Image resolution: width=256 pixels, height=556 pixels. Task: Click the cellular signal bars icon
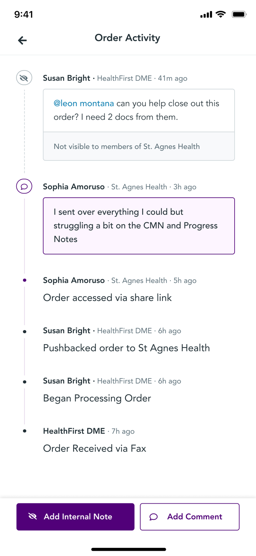click(206, 14)
